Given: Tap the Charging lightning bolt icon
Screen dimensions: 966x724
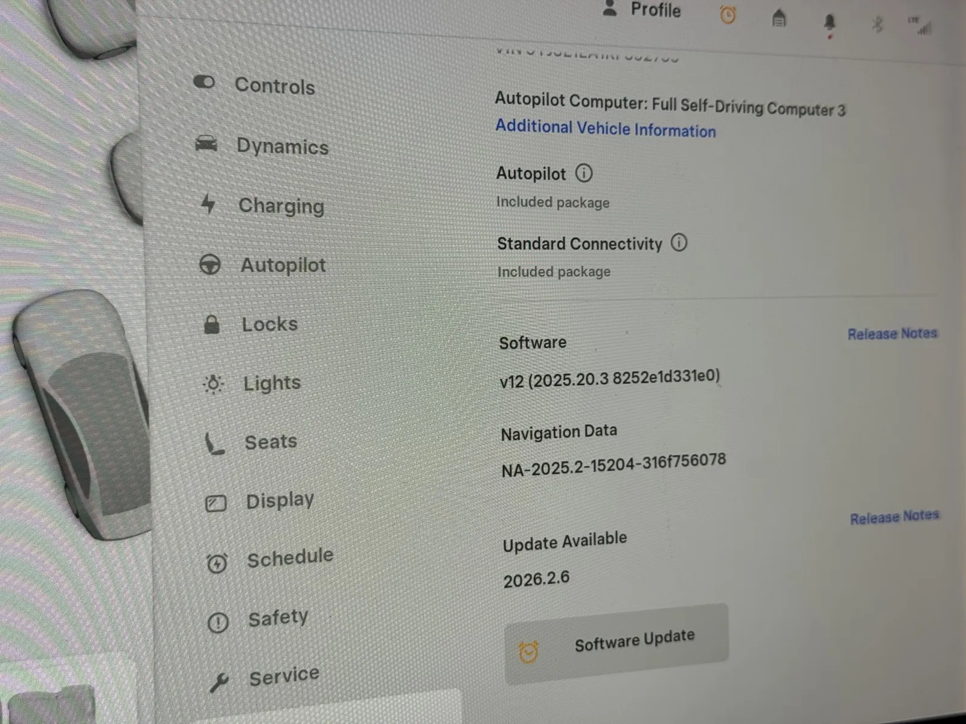Looking at the screenshot, I should tap(208, 204).
